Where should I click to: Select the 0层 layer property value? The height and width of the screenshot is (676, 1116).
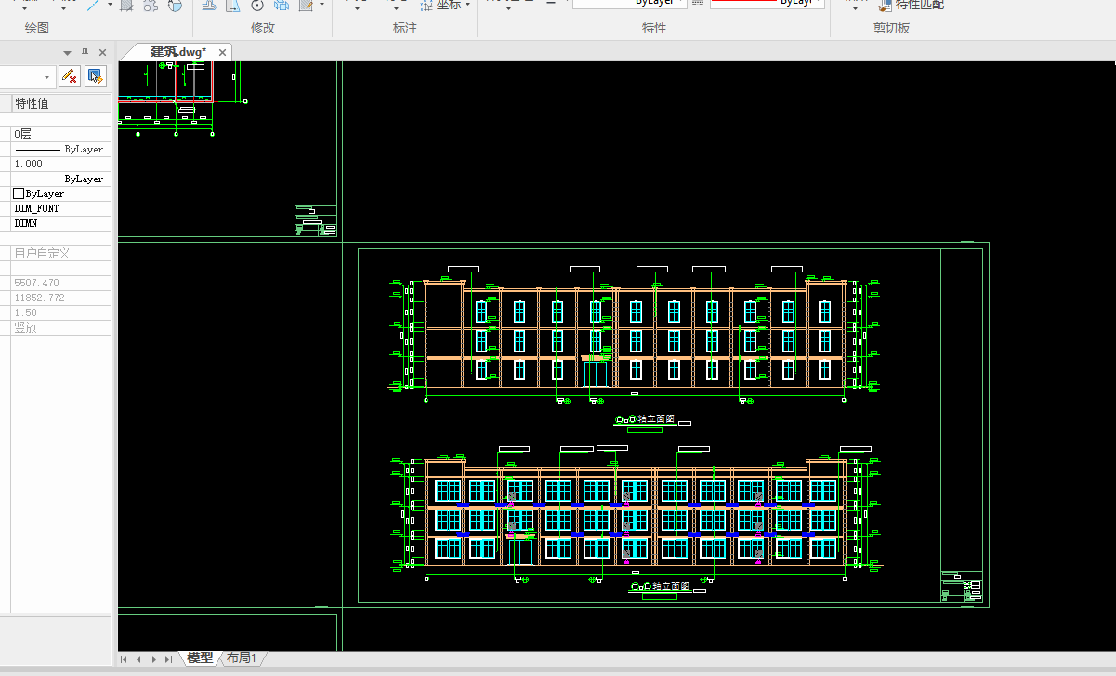(x=60, y=134)
